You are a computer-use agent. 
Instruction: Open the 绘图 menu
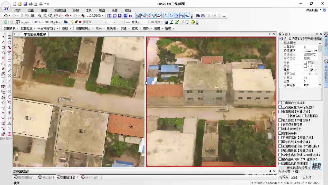coord(31,10)
